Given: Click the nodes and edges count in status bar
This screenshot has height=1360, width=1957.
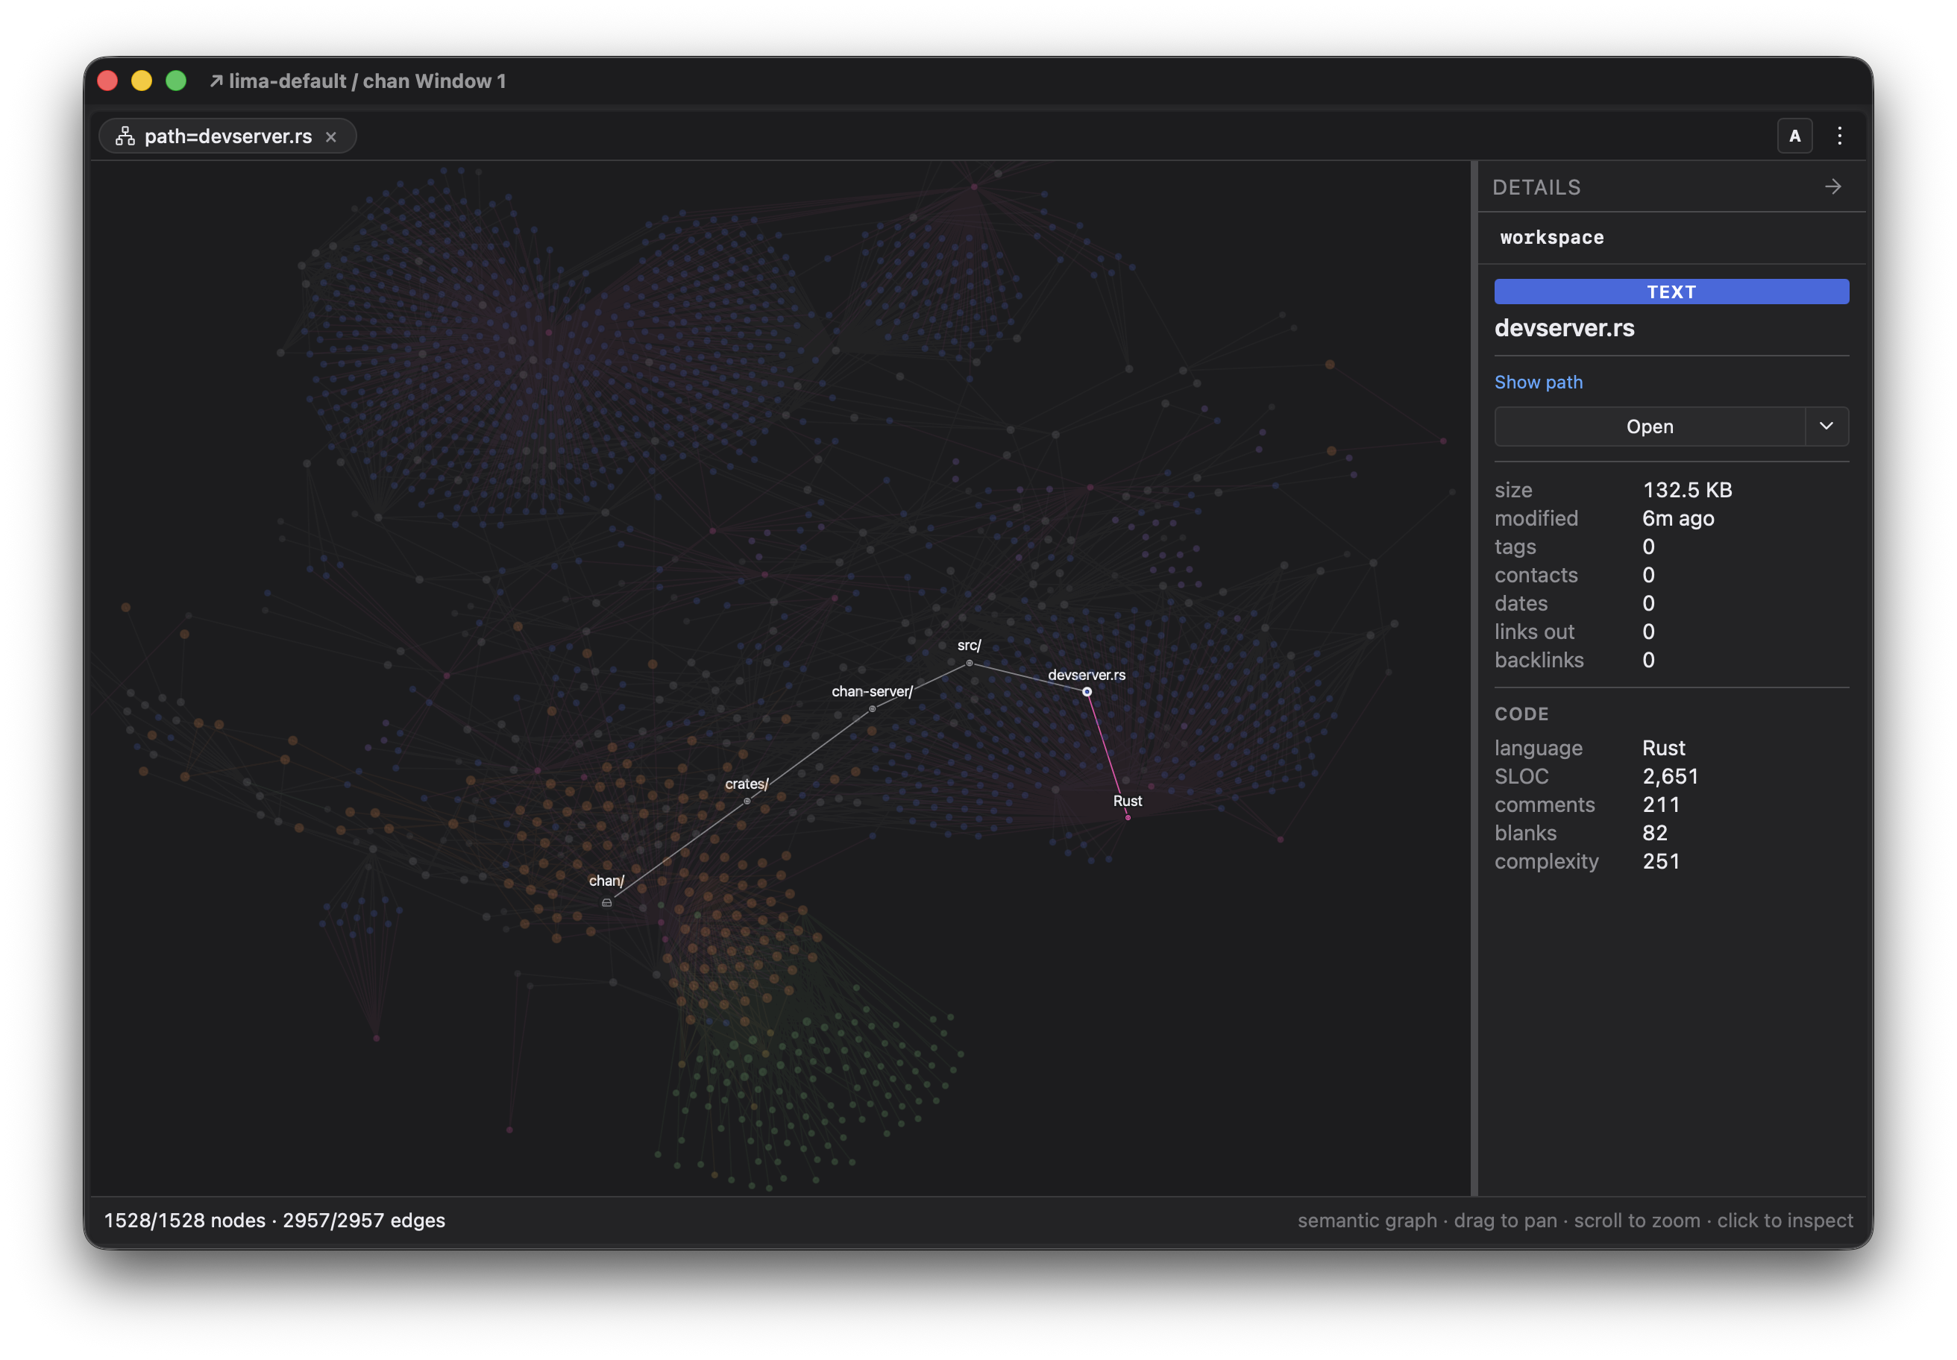Looking at the screenshot, I should click(274, 1221).
